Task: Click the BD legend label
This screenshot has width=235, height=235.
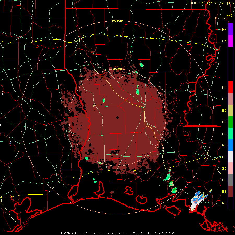Action: (x=224, y=111)
